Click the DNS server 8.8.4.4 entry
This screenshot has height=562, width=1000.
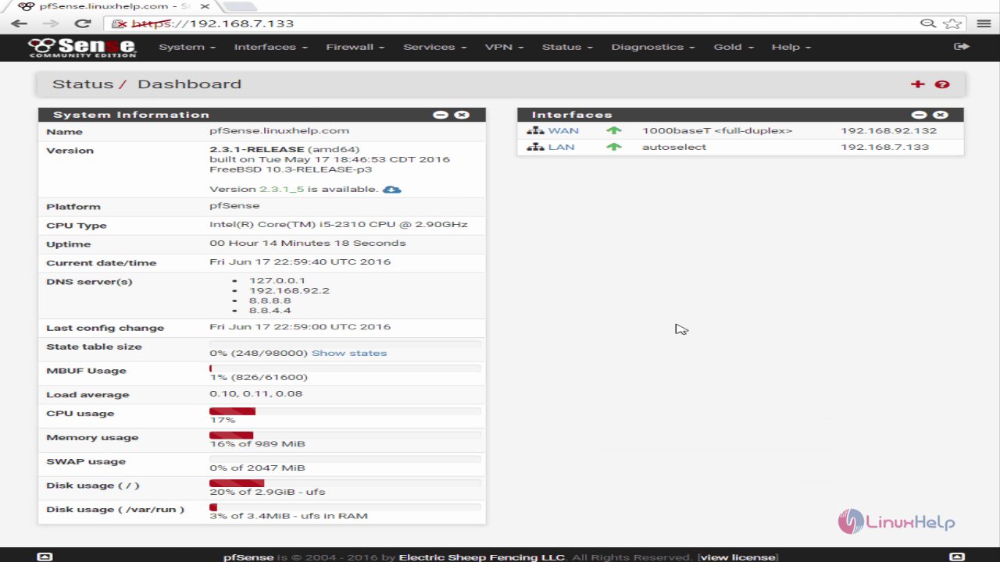[x=270, y=311]
